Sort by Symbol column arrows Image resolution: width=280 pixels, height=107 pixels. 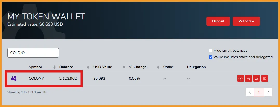coord(55,67)
